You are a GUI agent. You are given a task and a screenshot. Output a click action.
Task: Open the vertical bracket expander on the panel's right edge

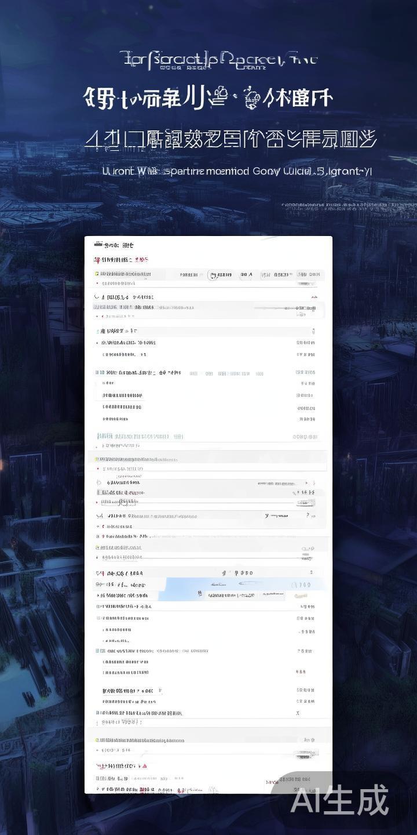coord(313,332)
